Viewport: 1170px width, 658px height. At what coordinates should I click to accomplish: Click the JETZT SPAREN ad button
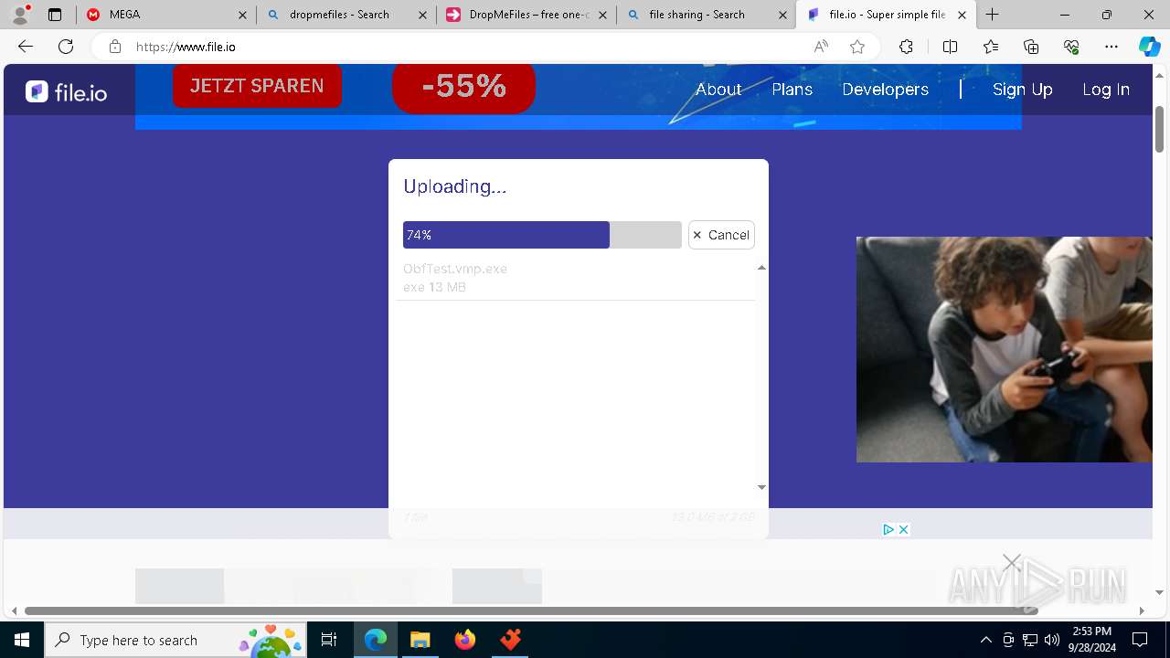257,86
